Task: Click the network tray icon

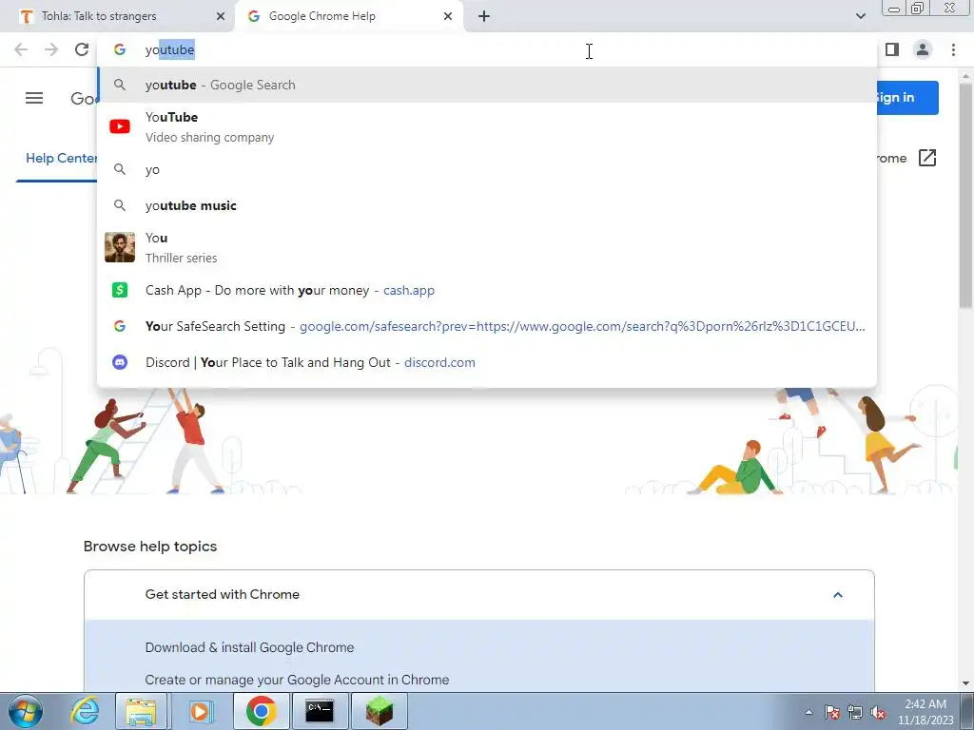Action: click(x=855, y=712)
